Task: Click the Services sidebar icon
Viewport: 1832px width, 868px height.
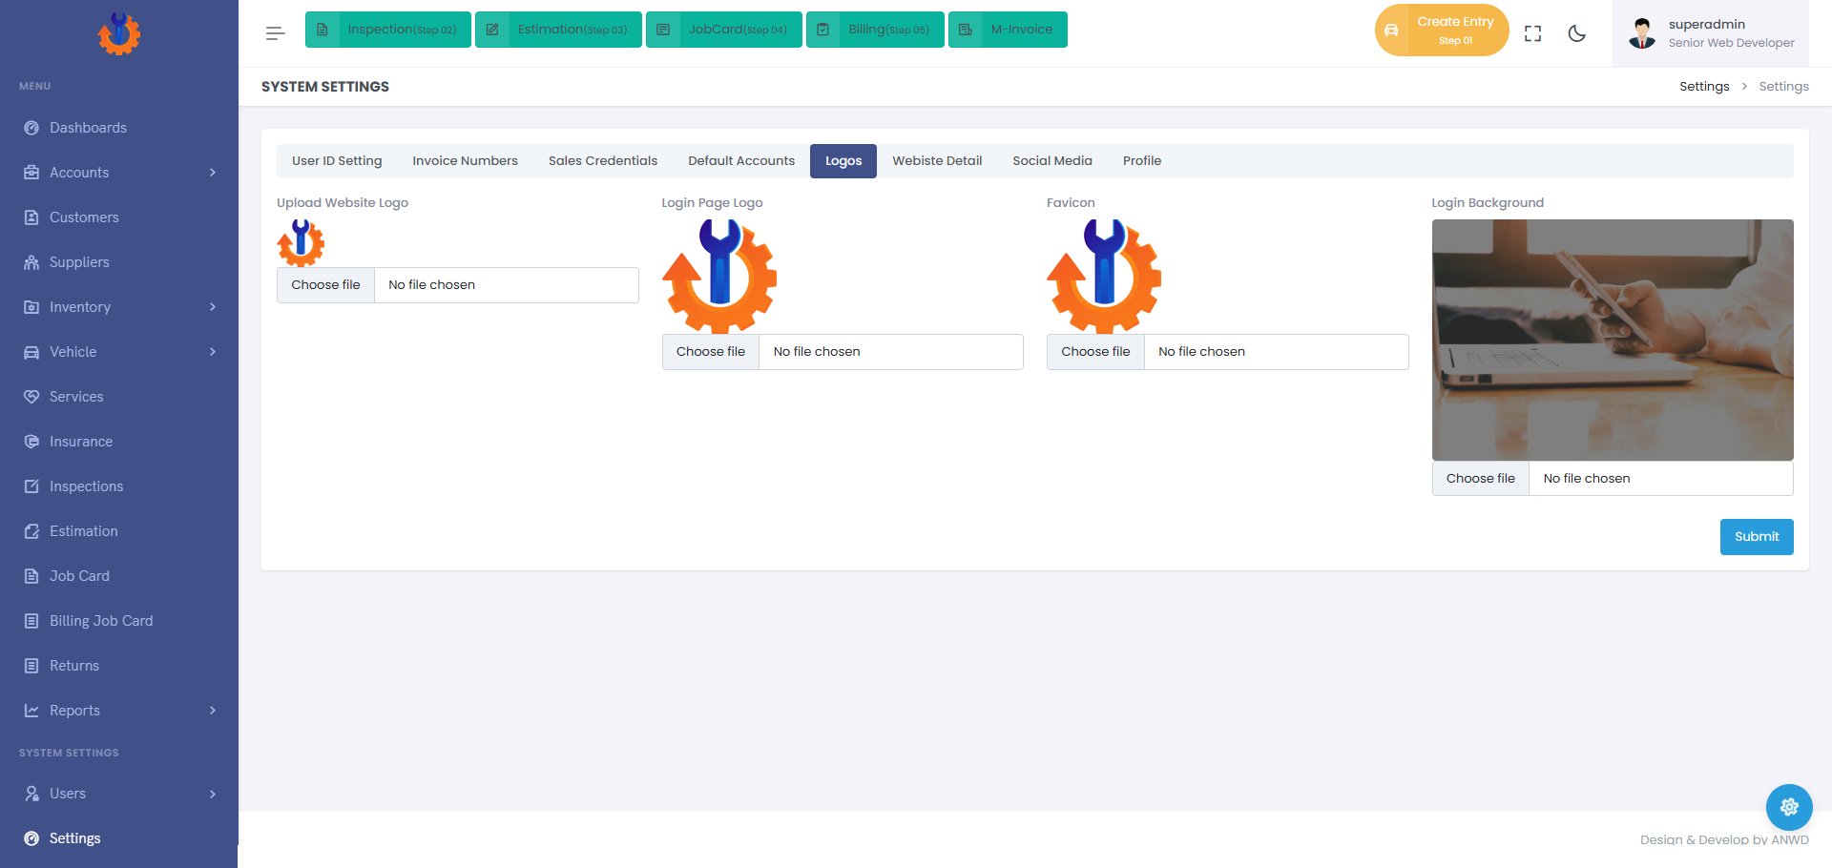Action: [31, 397]
